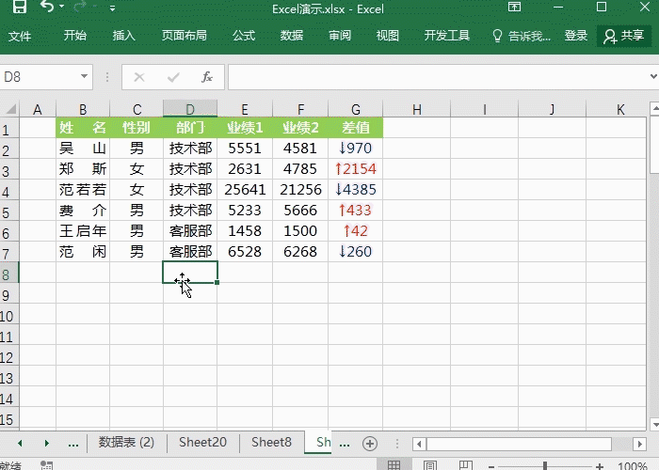Select cell with name 王启年
The height and width of the screenshot is (470, 659).
tap(83, 231)
